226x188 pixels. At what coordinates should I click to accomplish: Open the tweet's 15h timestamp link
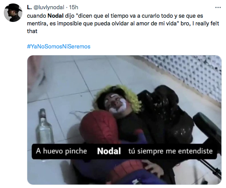pos(74,7)
